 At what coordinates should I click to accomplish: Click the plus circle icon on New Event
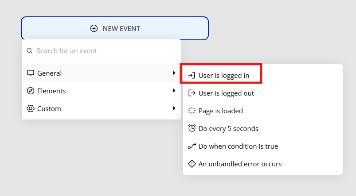(x=94, y=29)
